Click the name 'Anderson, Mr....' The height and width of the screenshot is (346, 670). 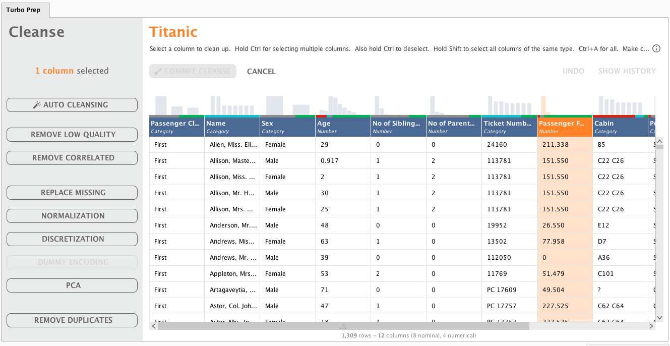[232, 225]
